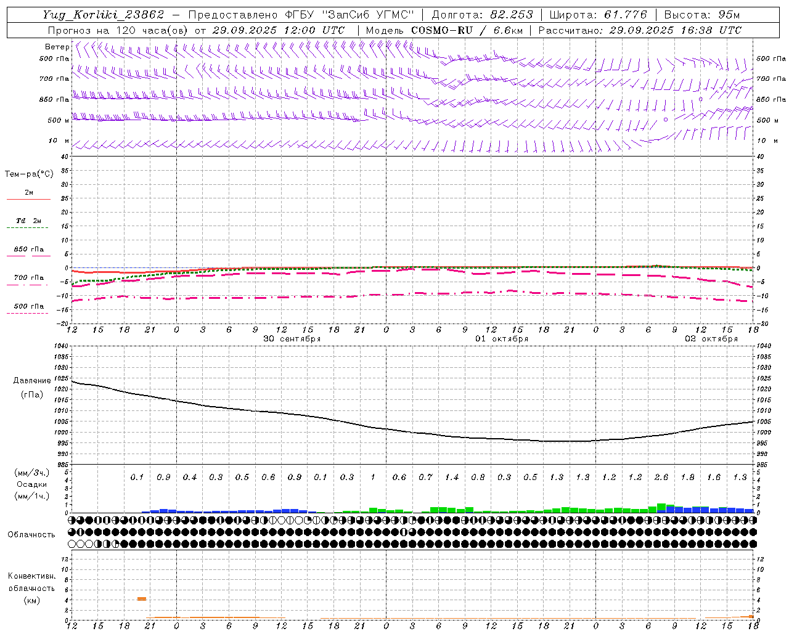Screen dimensions: 789x631
Task: Click the Td 2м legend entry
Action: [28, 221]
